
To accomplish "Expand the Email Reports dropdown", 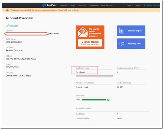I will [107, 5].
